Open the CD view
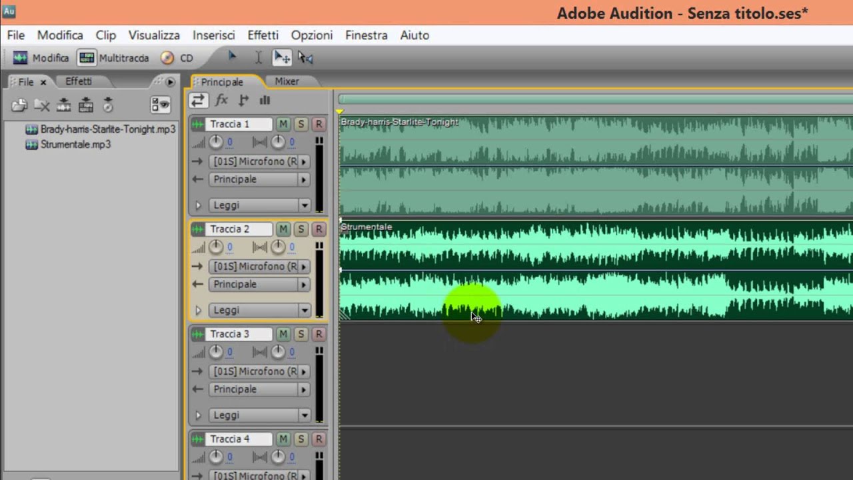 (x=177, y=58)
